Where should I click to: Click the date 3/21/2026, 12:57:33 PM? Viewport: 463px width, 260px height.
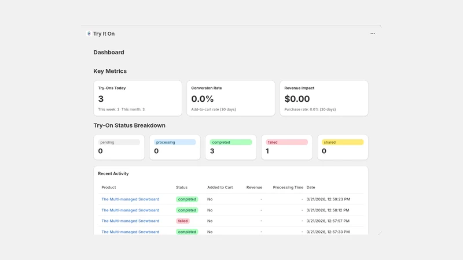click(x=328, y=232)
